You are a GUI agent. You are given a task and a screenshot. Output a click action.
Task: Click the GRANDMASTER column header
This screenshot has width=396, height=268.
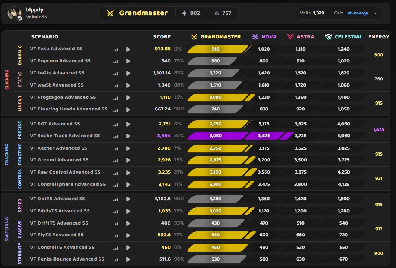coord(221,37)
